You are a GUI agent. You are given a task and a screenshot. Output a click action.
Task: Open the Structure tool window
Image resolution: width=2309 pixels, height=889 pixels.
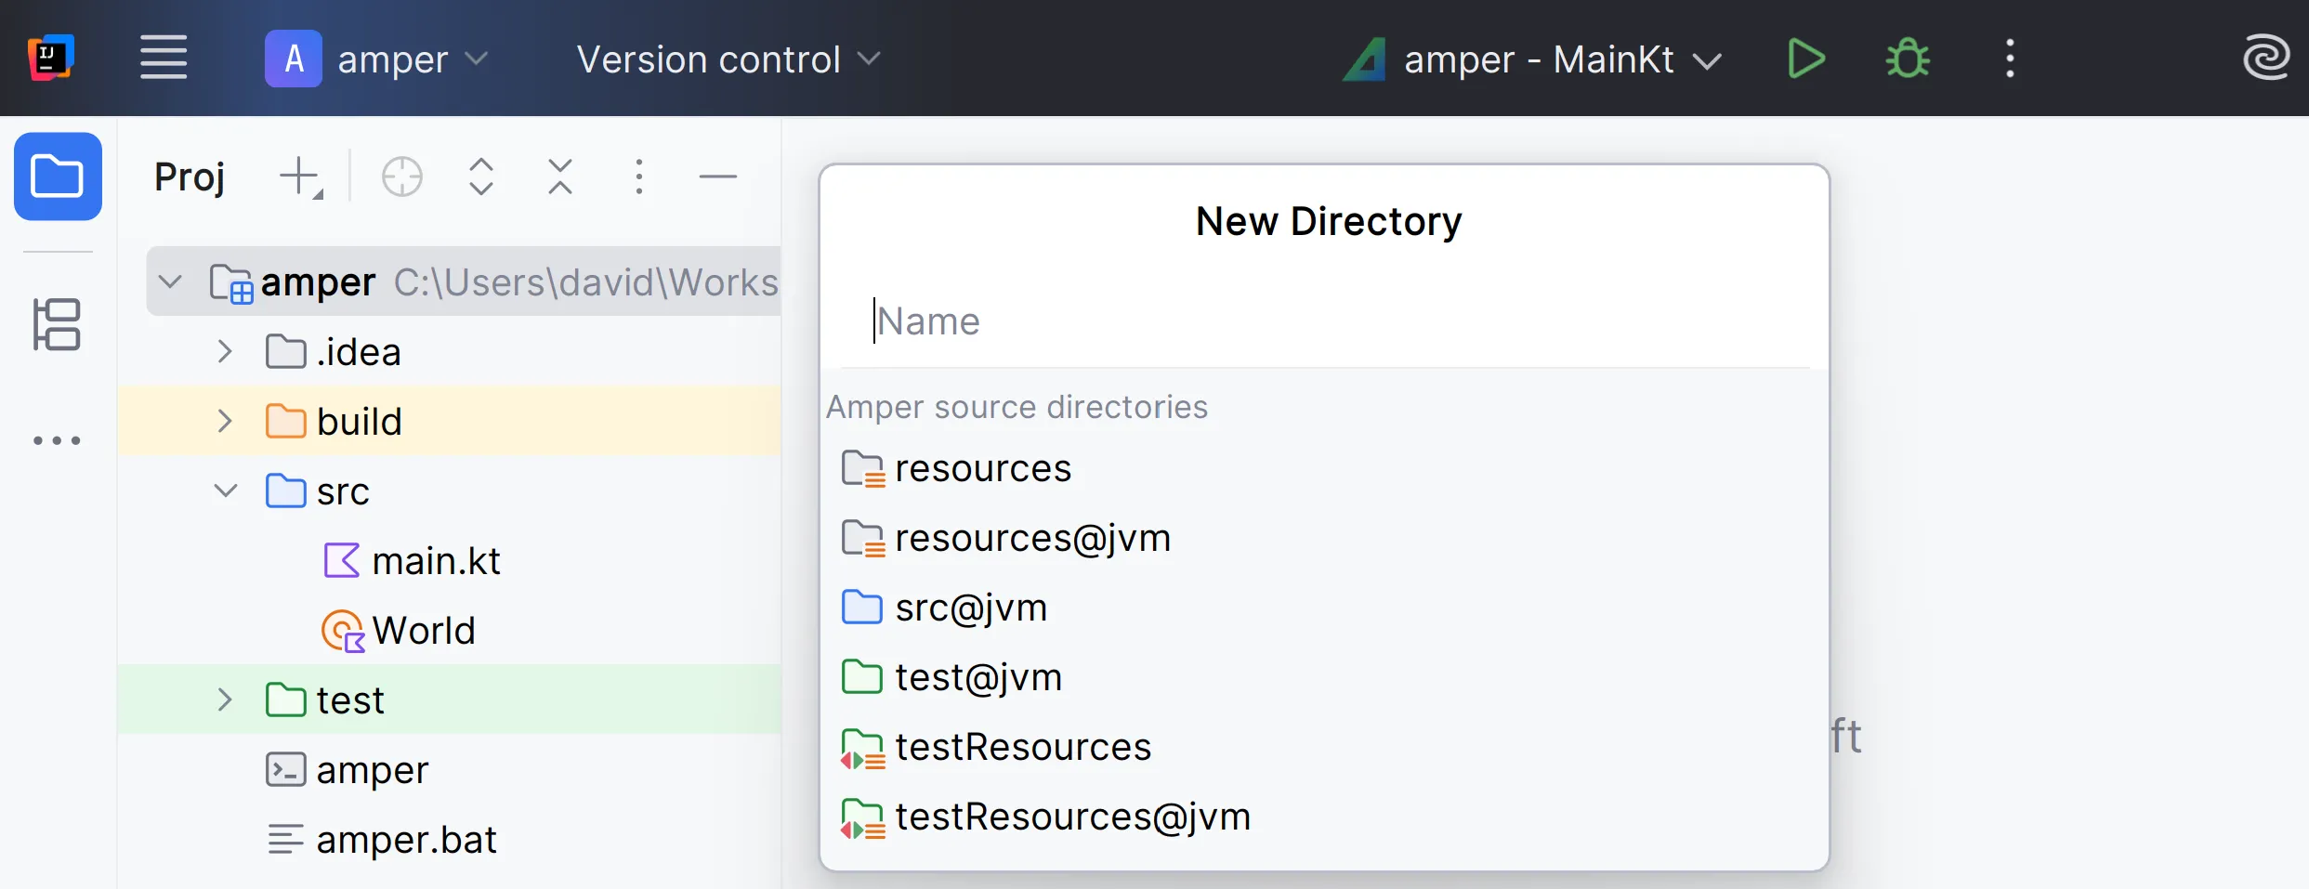tap(58, 325)
